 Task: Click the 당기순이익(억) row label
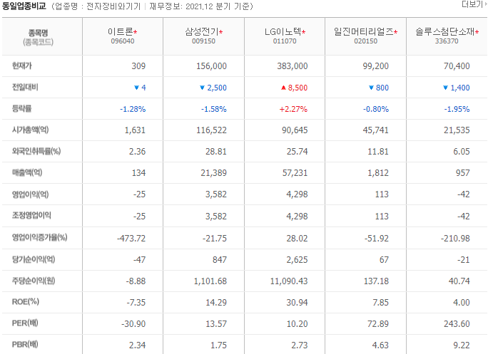coord(34,259)
